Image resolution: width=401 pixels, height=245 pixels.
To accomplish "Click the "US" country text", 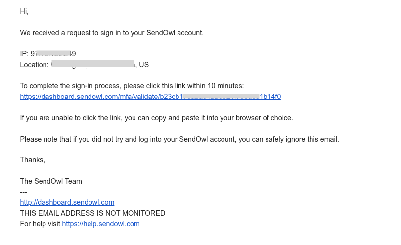I will click(144, 65).
